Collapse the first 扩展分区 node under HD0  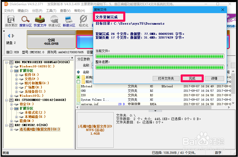[x=11, y=71]
